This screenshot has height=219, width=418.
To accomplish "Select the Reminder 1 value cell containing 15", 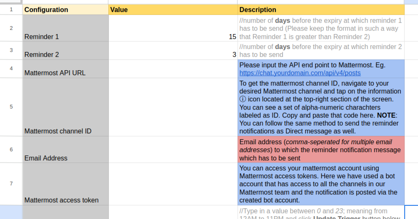I will pyautogui.click(x=173, y=29).
